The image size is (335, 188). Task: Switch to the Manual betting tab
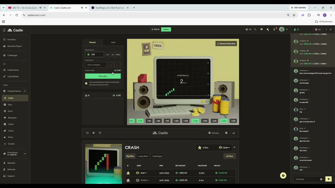tap(92, 42)
